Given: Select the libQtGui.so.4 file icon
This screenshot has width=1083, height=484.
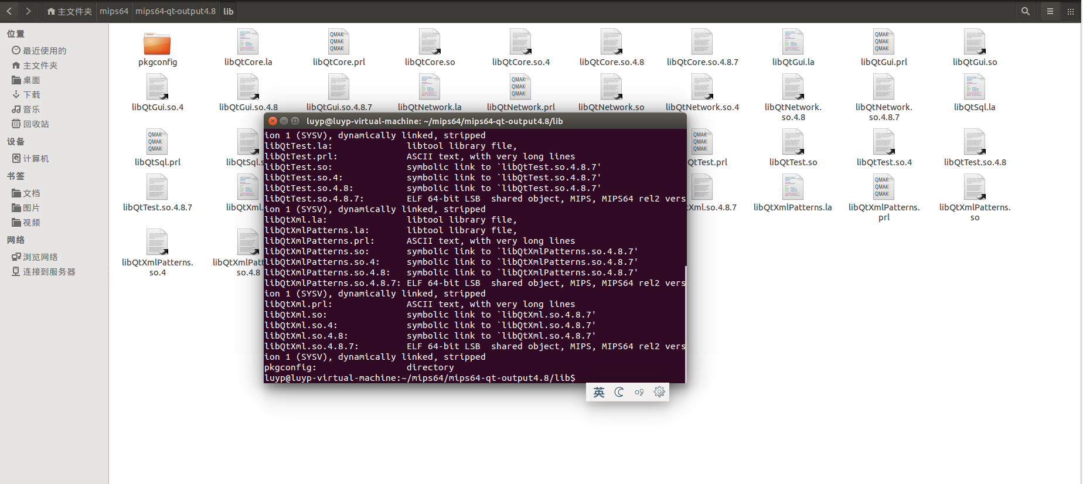Looking at the screenshot, I should (157, 87).
